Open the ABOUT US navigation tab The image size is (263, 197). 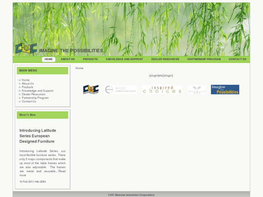point(68,59)
